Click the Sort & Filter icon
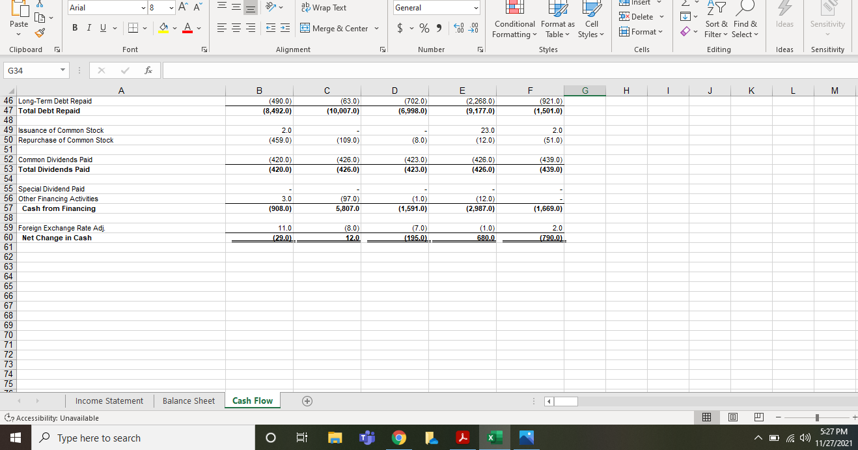The width and height of the screenshot is (858, 450). (x=716, y=20)
